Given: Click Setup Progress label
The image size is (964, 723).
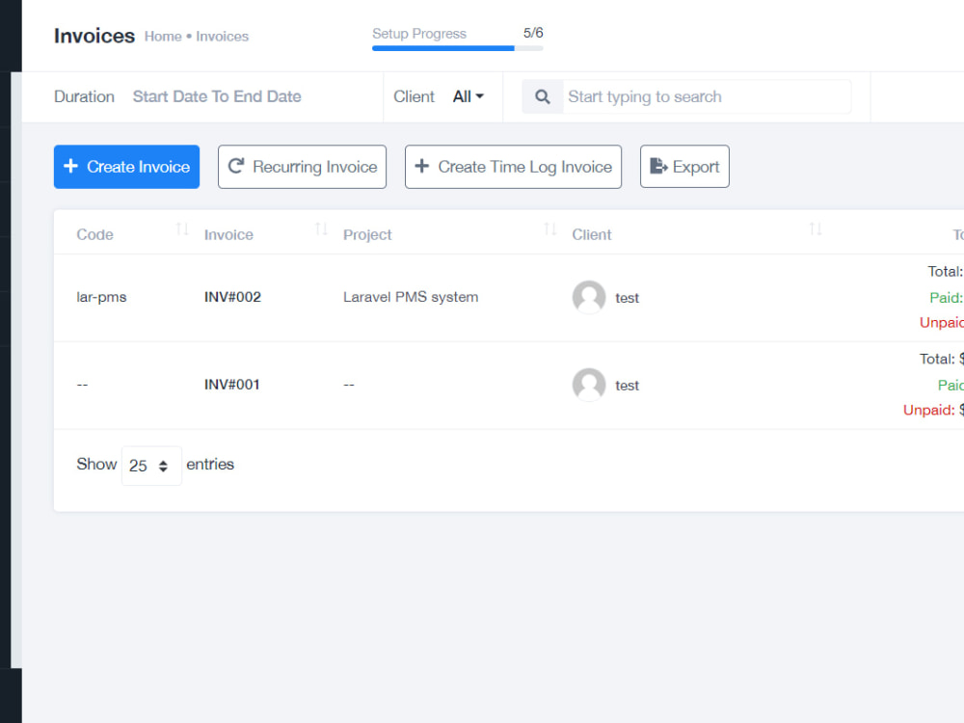Looking at the screenshot, I should click(x=419, y=34).
